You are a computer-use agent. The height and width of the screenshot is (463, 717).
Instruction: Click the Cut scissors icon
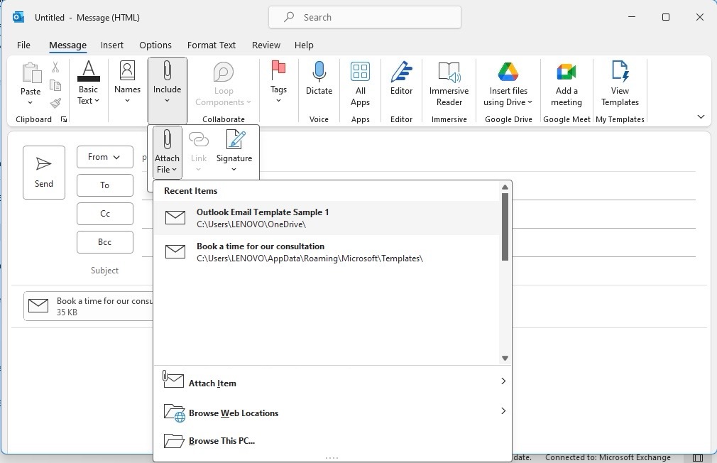pos(55,67)
